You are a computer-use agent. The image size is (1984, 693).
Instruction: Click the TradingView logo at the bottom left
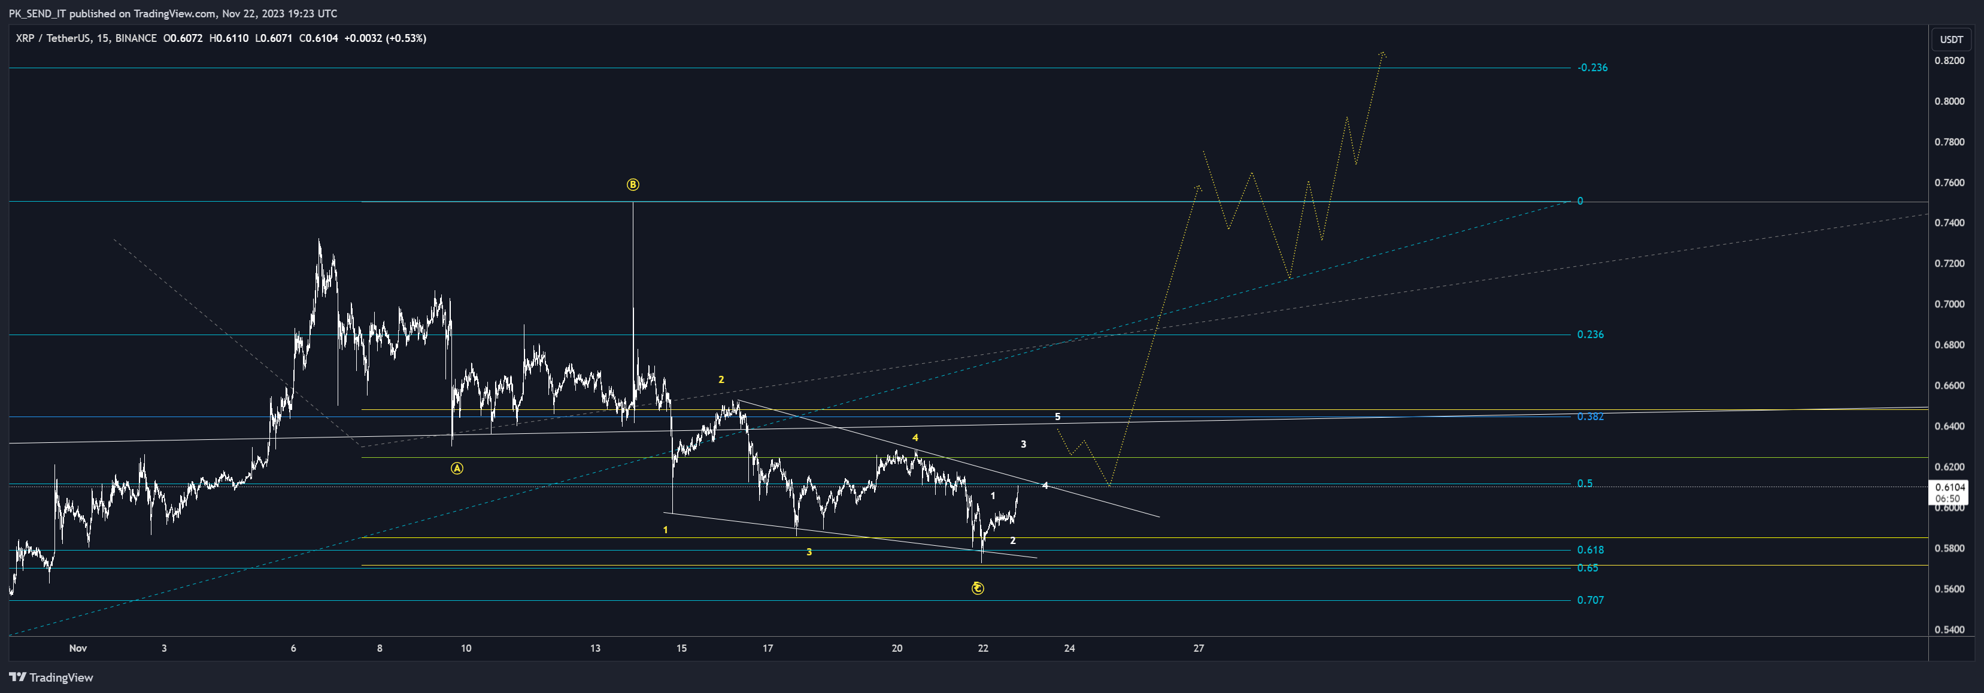[x=51, y=677]
